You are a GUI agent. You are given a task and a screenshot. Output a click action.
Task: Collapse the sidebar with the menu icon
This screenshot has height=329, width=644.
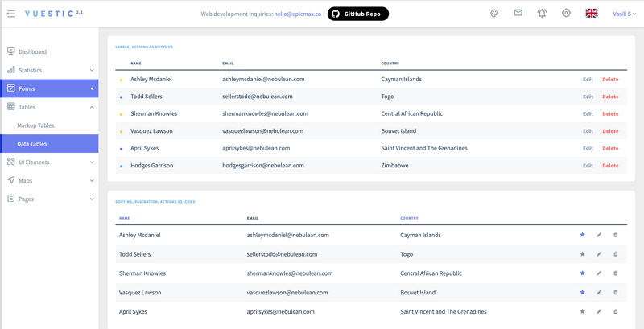pyautogui.click(x=11, y=14)
